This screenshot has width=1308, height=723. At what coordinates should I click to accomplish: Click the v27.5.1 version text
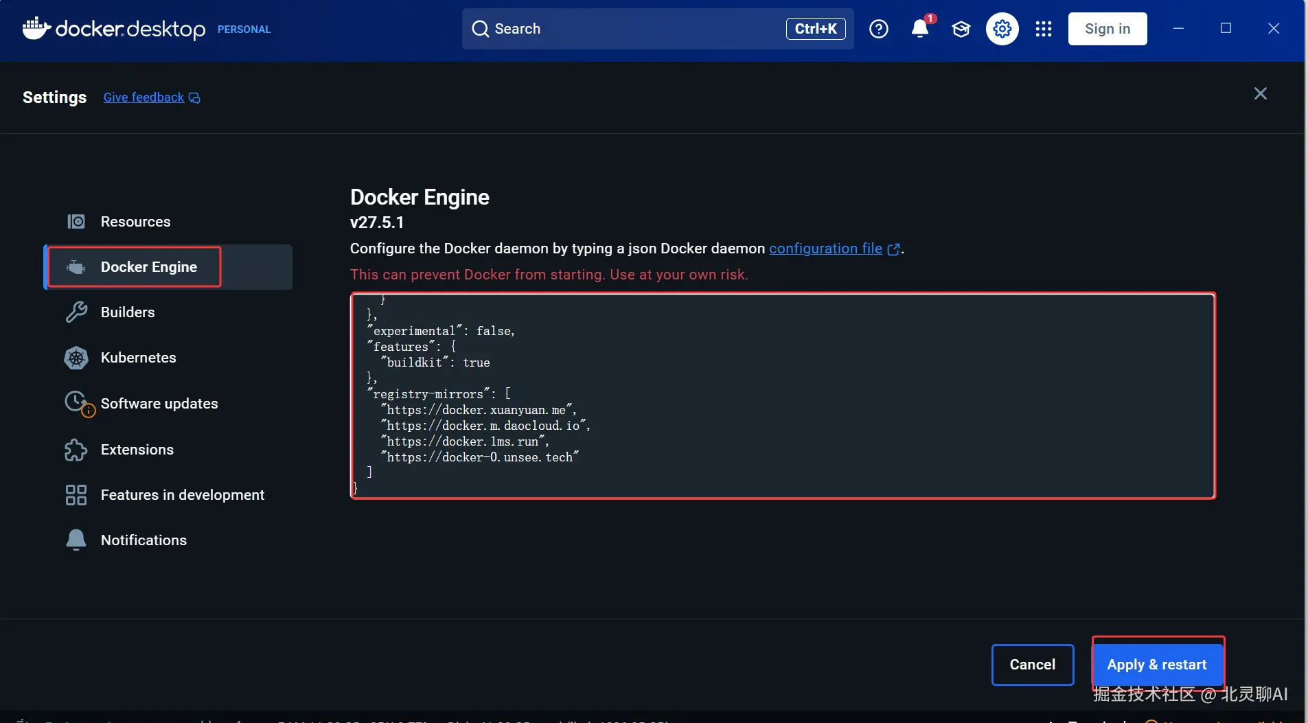377,222
